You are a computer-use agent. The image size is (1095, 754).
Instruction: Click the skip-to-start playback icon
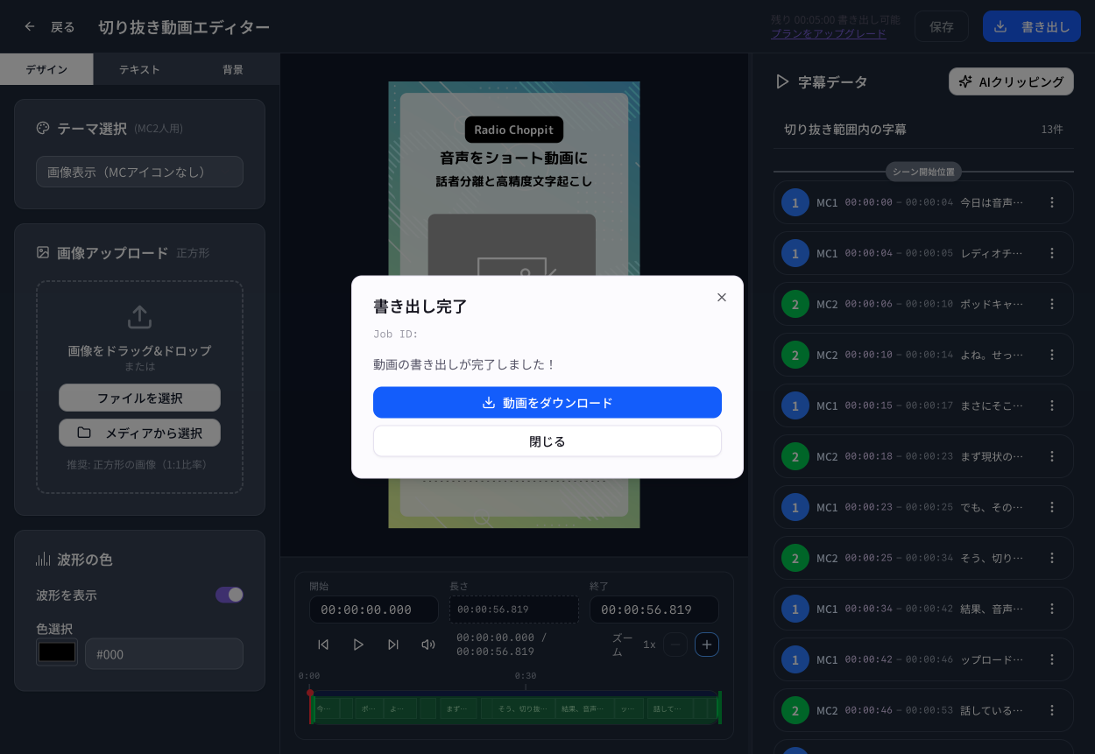[x=323, y=645]
